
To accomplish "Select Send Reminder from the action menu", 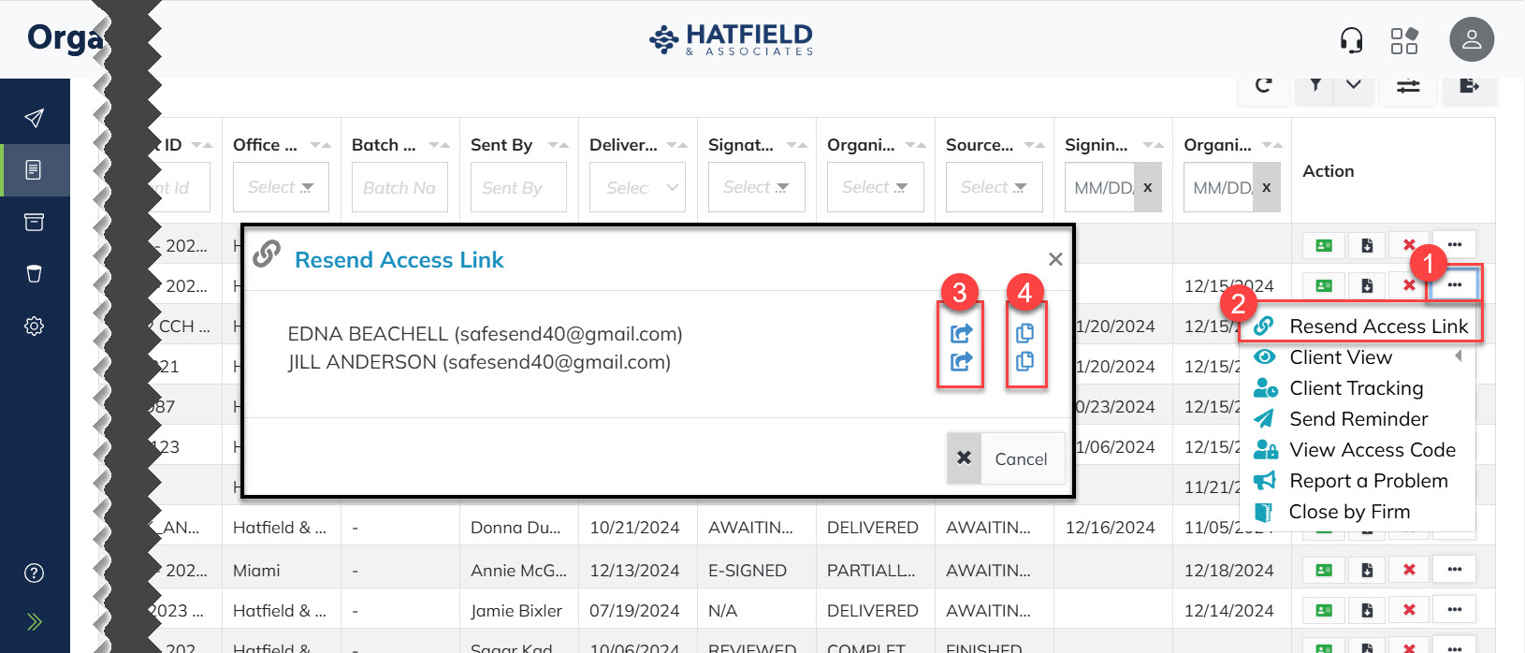I will point(1358,419).
